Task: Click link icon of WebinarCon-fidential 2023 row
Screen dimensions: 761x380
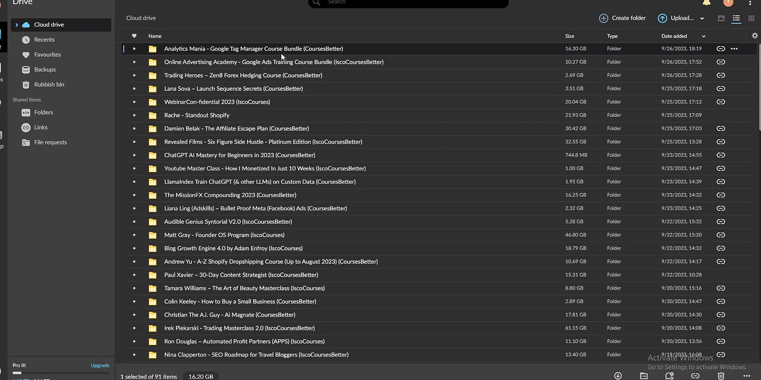Action: pyautogui.click(x=720, y=102)
